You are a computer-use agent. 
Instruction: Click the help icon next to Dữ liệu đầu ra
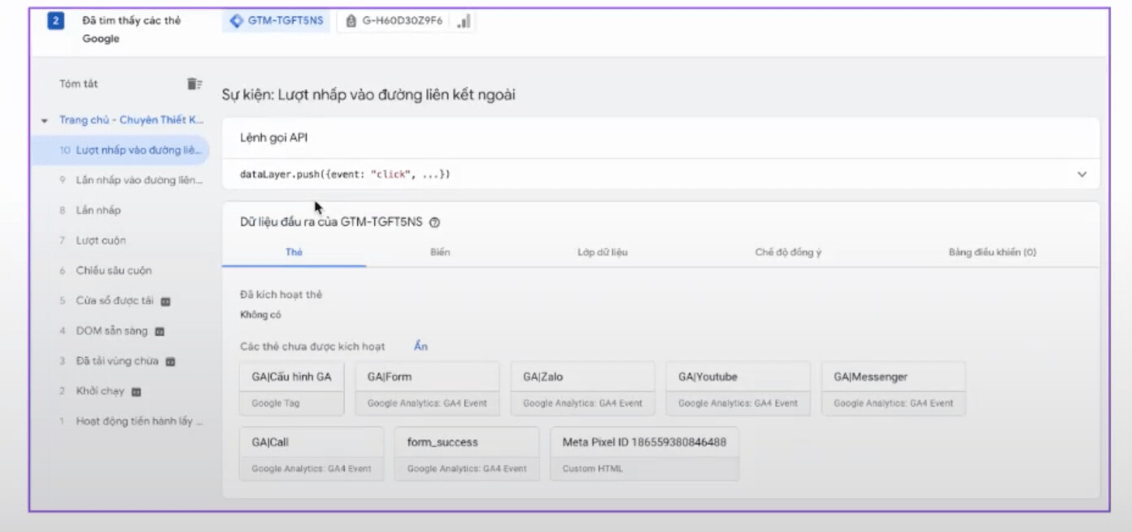434,222
